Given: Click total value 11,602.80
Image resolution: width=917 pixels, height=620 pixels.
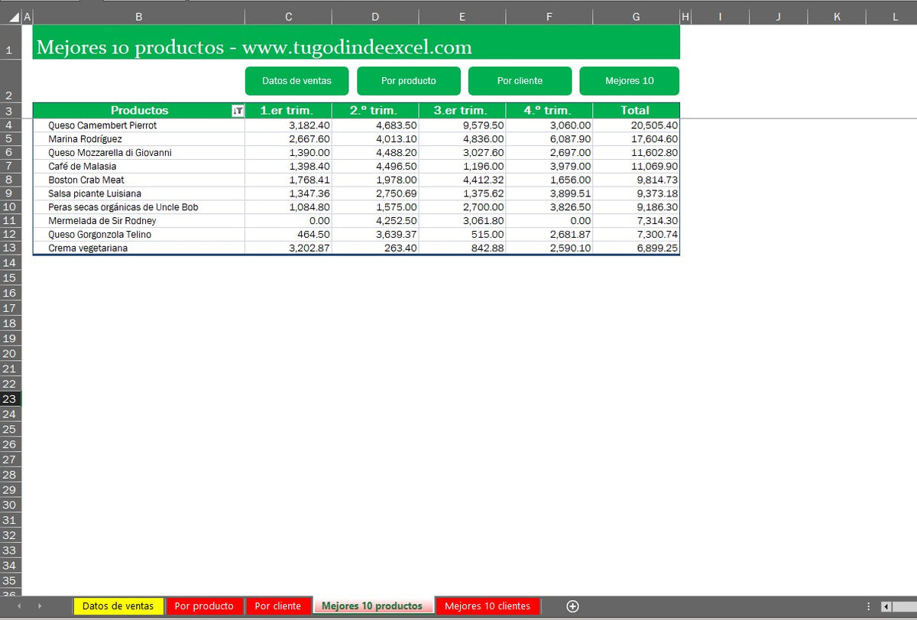Looking at the screenshot, I should point(636,153).
